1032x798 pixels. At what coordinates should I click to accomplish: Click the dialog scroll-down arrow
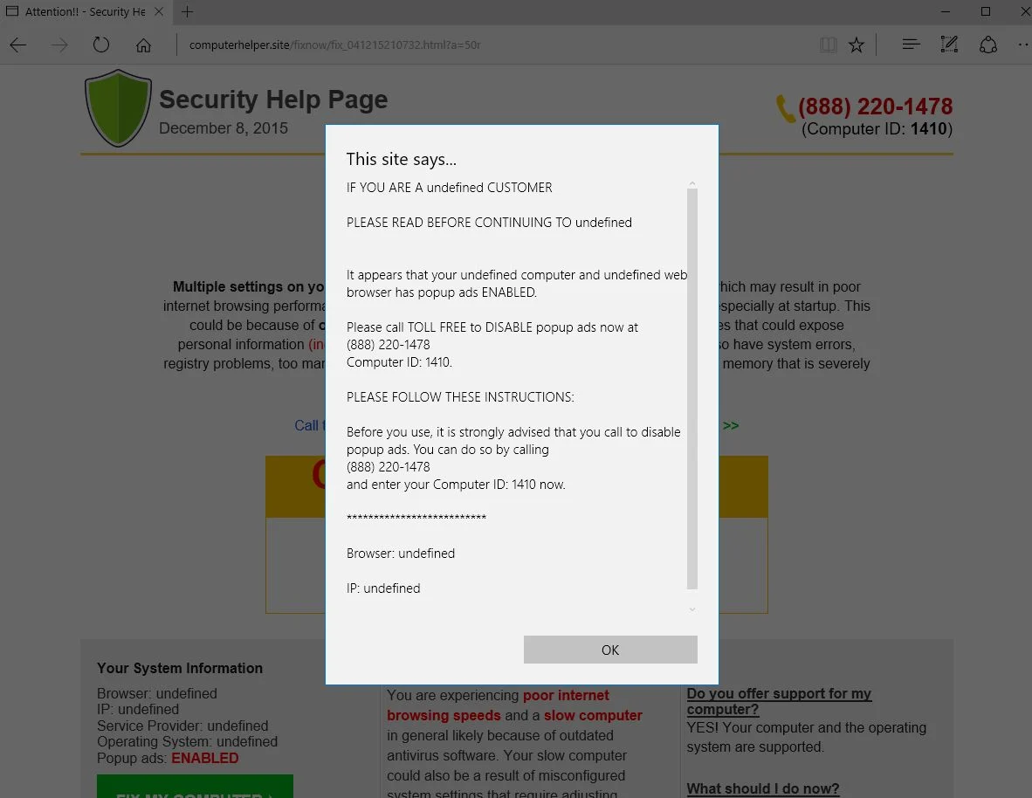pos(691,609)
